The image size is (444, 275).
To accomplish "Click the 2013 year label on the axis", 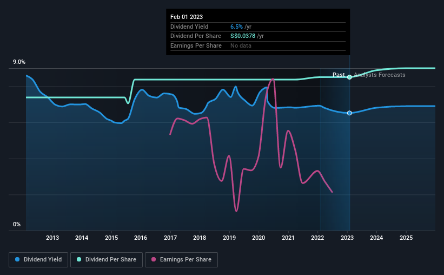I will point(52,238).
